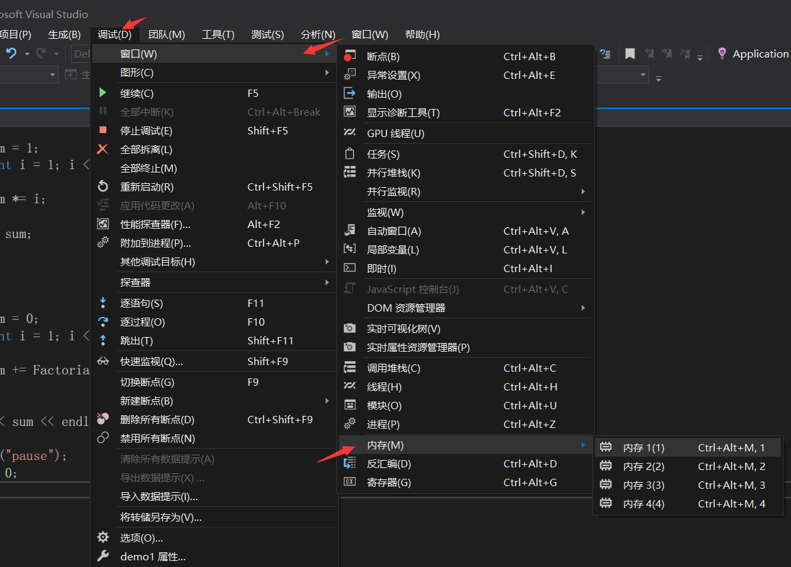
Task: Click the Locals window icon beside 局部变量(L)
Action: pyautogui.click(x=350, y=249)
